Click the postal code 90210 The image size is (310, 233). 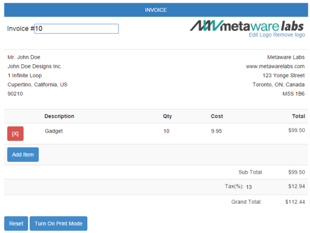tap(15, 94)
